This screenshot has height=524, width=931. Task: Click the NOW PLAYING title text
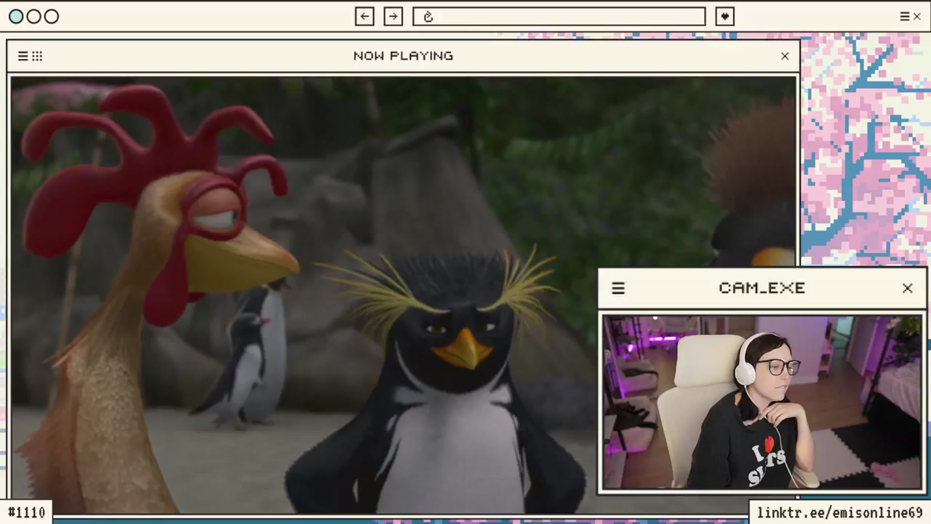click(403, 56)
